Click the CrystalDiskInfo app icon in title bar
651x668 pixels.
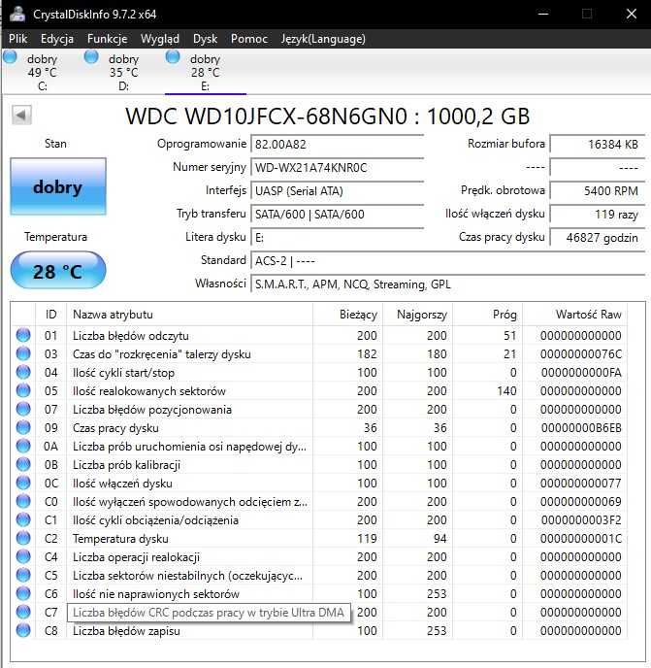point(17,14)
